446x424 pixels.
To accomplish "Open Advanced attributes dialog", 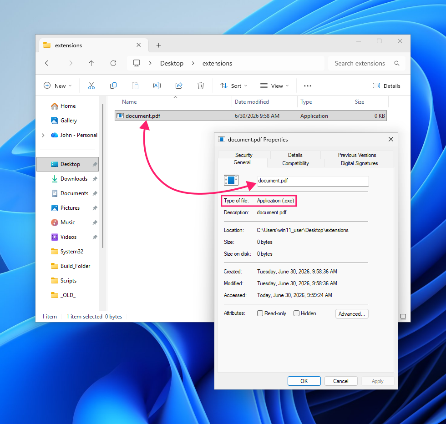I will point(352,313).
